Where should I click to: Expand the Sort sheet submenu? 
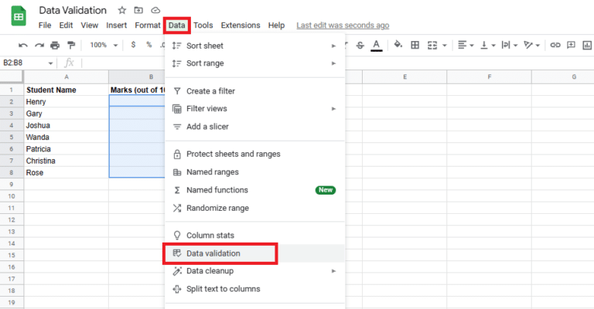point(254,46)
